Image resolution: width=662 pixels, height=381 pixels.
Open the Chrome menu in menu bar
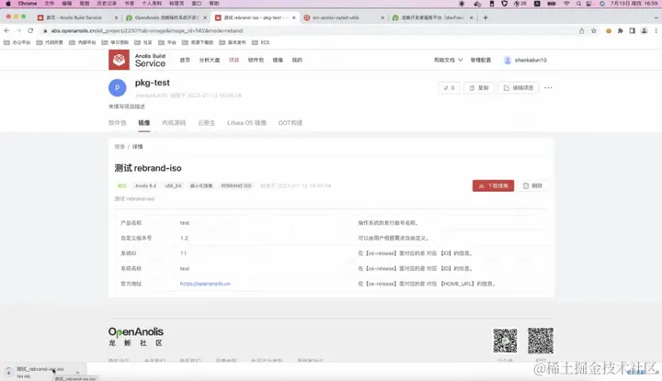coord(28,4)
